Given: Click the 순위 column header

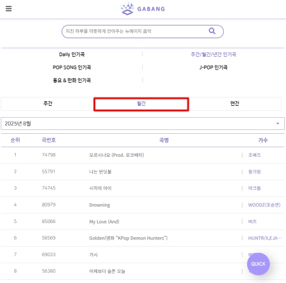Looking at the screenshot, I should (x=15, y=140).
